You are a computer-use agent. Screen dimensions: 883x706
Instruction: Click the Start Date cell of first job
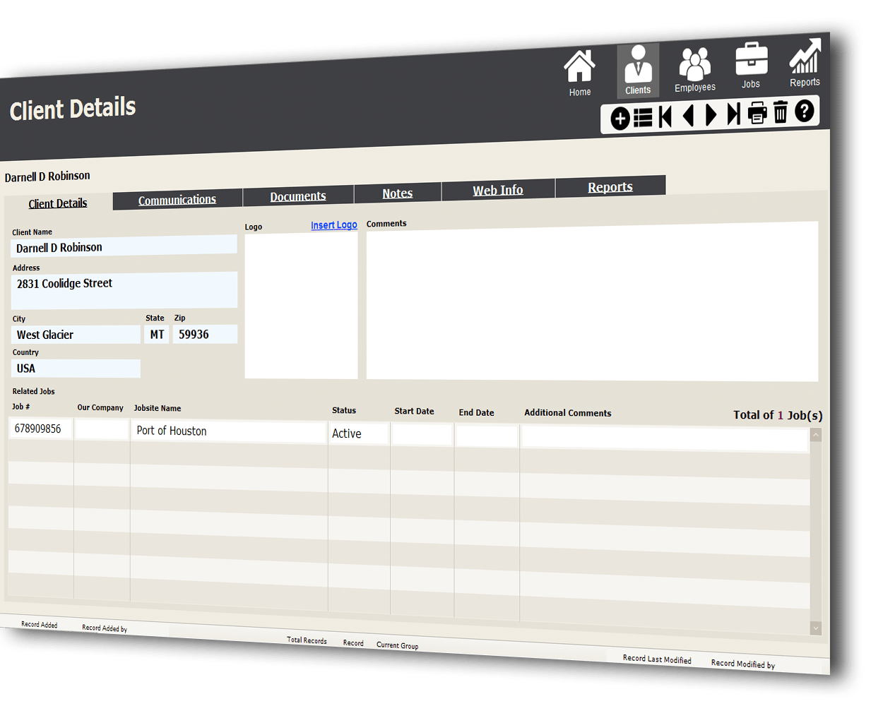point(422,435)
